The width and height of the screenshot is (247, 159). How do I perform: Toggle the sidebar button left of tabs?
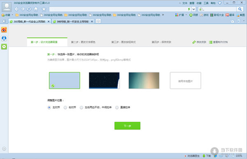point(5,21)
